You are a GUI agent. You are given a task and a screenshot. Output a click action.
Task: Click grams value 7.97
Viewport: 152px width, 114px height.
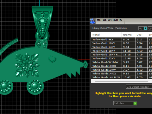(x=126, y=70)
